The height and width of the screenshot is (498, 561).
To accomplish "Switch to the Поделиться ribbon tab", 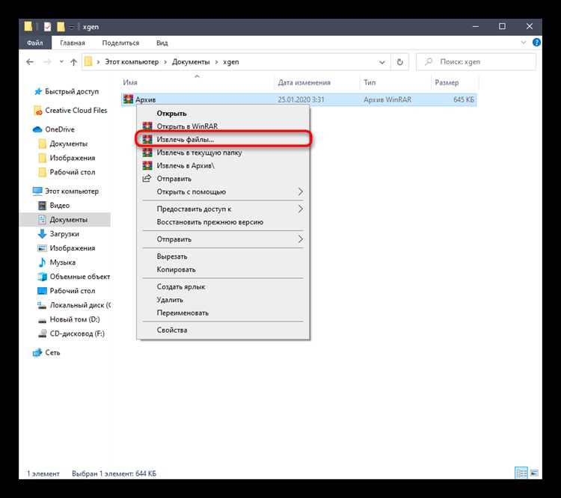I will [x=120, y=43].
